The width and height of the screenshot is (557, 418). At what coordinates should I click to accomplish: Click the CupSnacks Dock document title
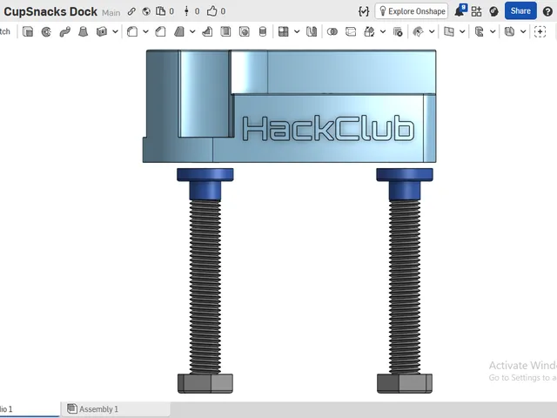click(50, 11)
